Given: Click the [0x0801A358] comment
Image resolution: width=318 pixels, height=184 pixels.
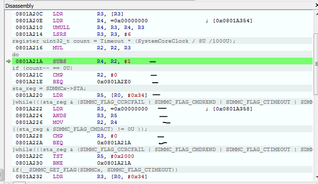Looking at the screenshot, I should (x=233, y=109).
